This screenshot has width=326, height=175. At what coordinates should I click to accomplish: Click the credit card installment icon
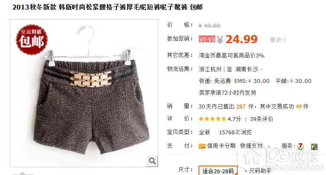pyautogui.click(x=202, y=146)
